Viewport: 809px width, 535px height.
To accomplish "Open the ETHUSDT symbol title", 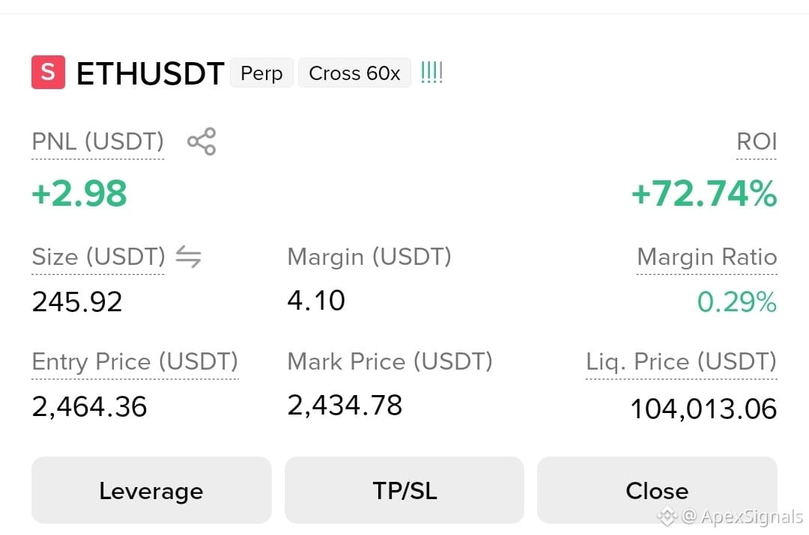I will (150, 73).
